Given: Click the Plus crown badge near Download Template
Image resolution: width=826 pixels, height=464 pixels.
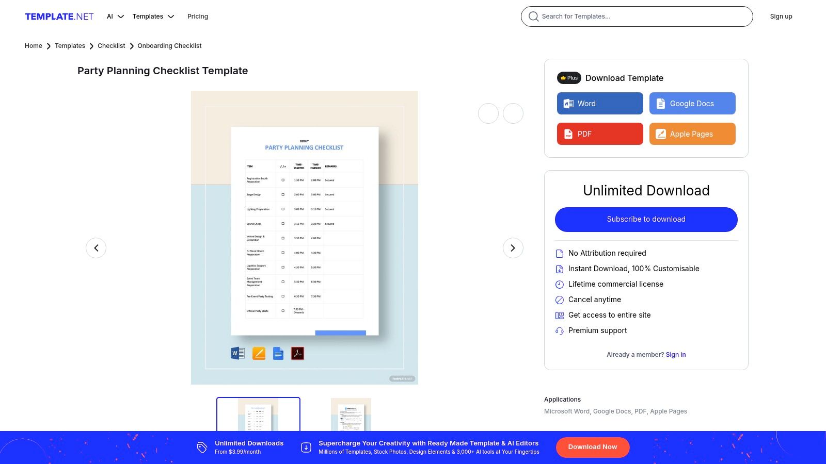Looking at the screenshot, I should coord(568,78).
